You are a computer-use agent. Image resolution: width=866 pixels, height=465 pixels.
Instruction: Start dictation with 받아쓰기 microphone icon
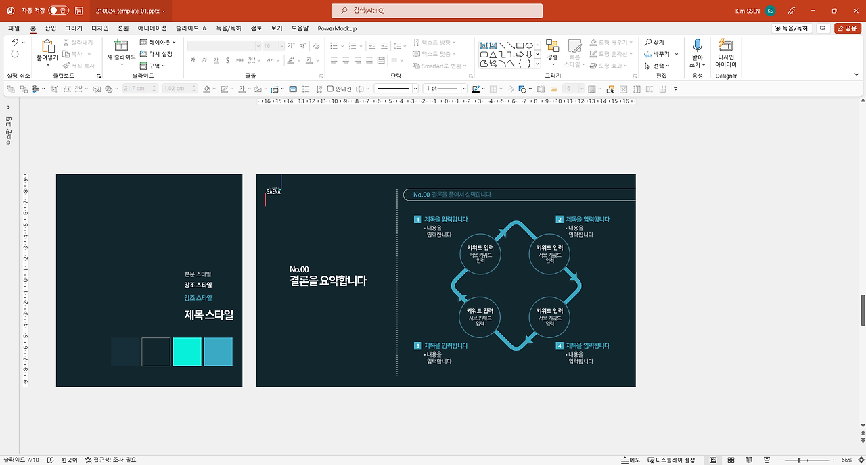[x=697, y=46]
